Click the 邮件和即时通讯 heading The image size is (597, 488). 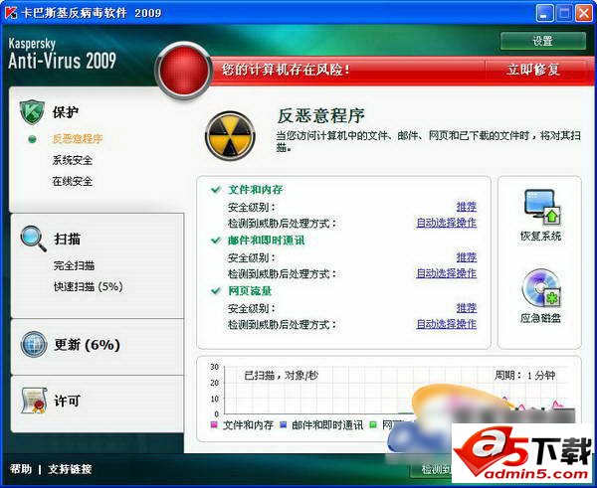tap(266, 240)
